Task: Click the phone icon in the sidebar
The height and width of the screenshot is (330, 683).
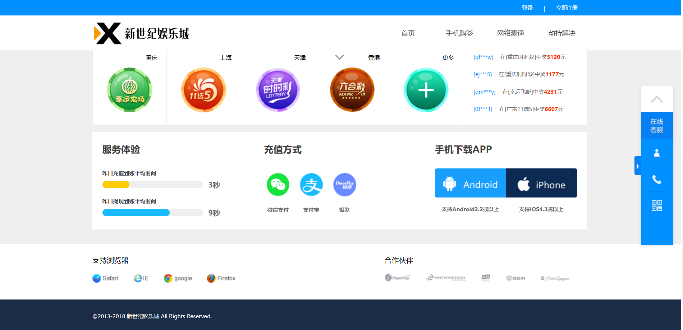Action: point(657,179)
